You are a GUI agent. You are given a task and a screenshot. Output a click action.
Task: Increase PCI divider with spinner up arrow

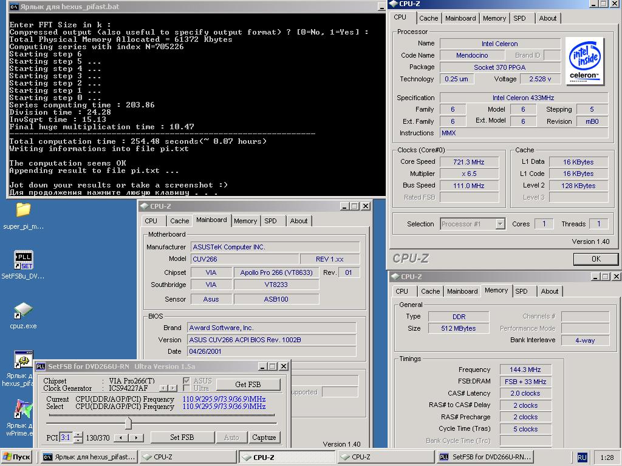pyautogui.click(x=78, y=434)
